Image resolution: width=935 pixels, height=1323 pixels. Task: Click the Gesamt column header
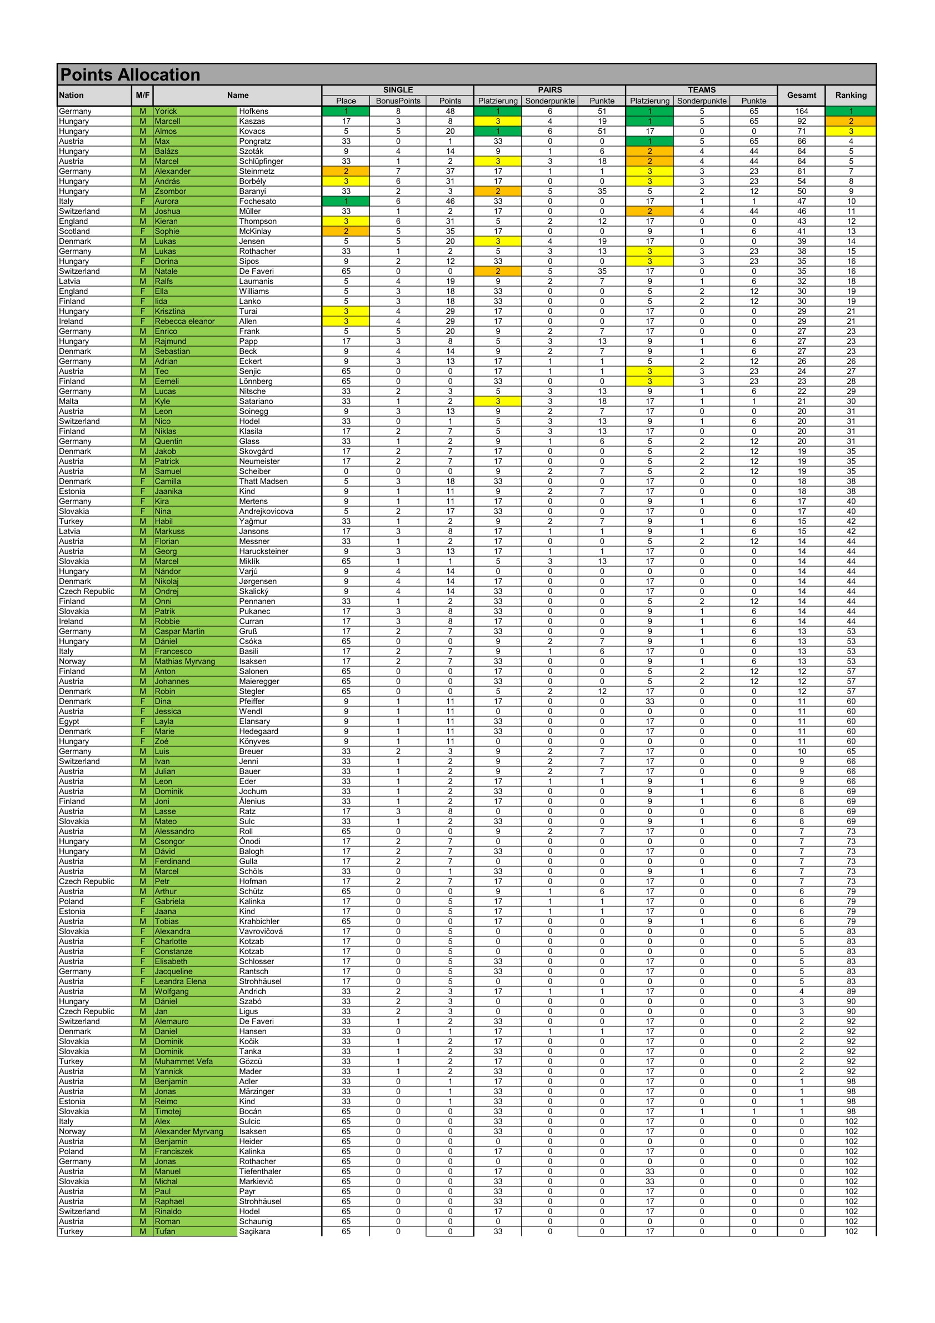tap(801, 96)
